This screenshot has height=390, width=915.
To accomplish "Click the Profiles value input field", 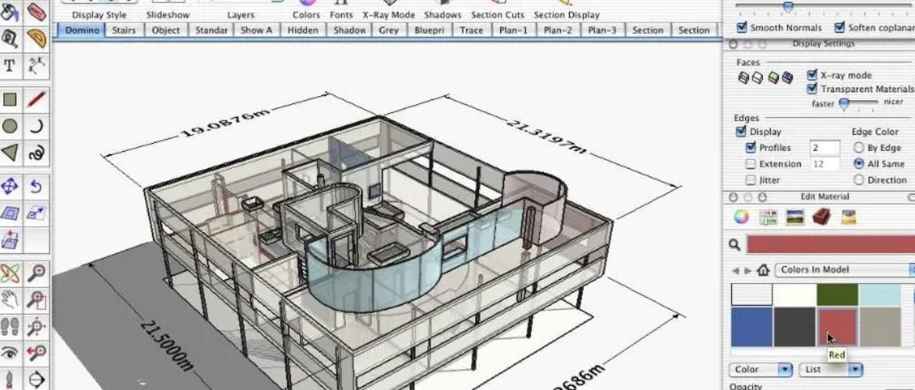I will click(824, 148).
